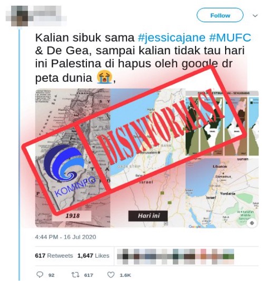Open the tweet options chevron menu

click(255, 16)
